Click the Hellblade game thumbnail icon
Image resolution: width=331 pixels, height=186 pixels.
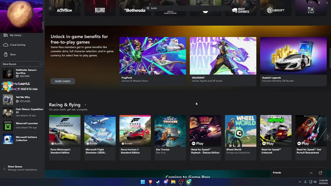tap(8, 73)
